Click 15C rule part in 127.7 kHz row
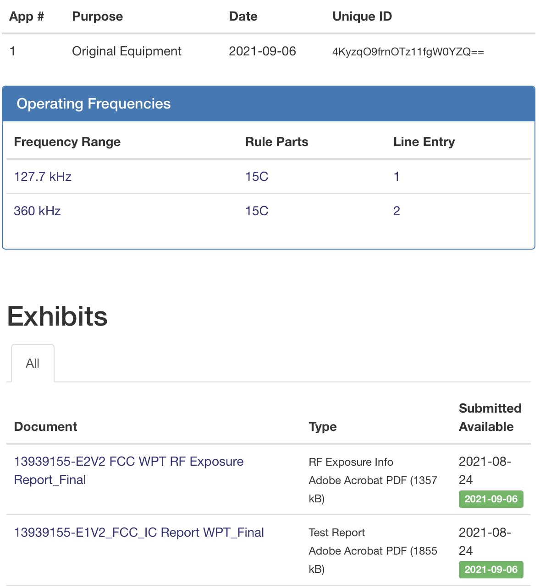The height and width of the screenshot is (588, 540). point(257,176)
